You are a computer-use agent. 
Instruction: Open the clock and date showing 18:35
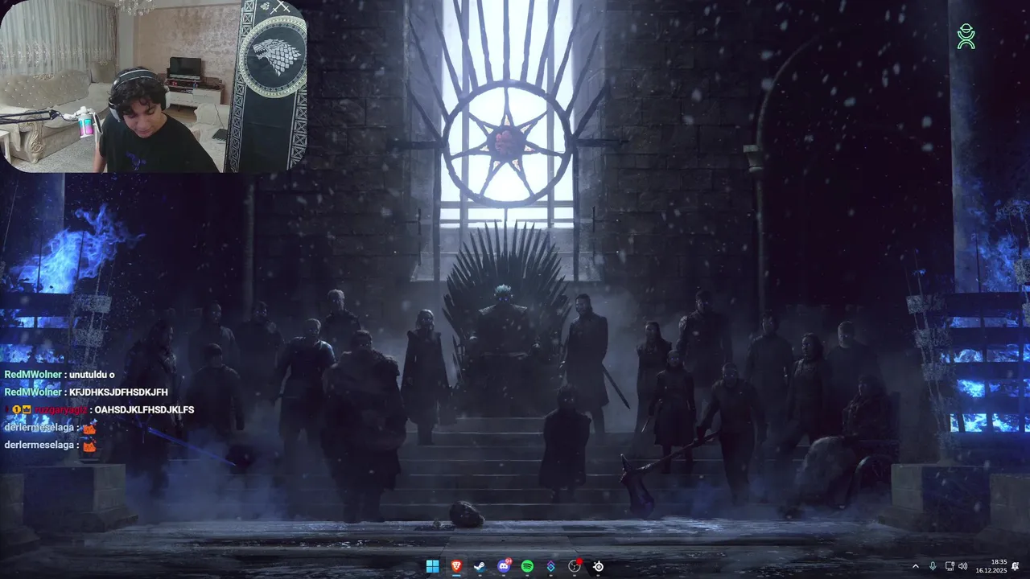pyautogui.click(x=992, y=566)
